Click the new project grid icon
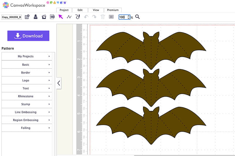Image resolution: width=235 pixels, height=156 pixels. 27,17
